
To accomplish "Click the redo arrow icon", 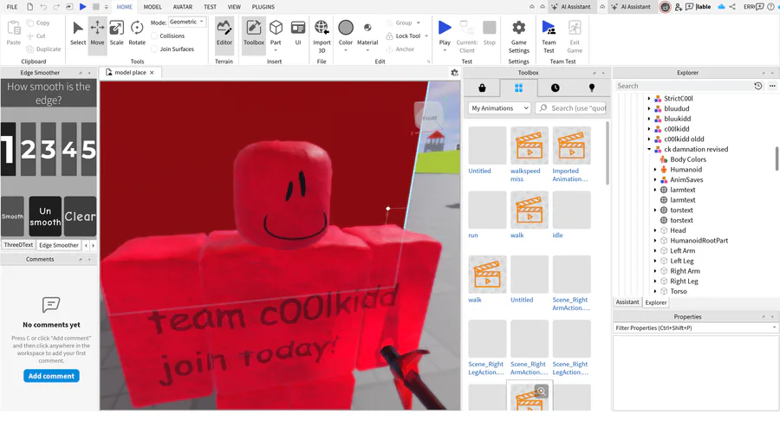I will point(56,7).
